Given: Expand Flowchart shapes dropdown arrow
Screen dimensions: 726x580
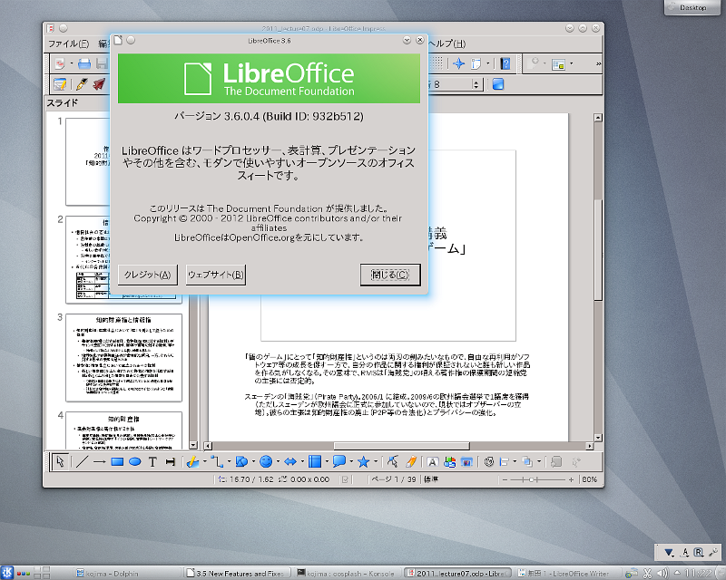Looking at the screenshot, I should pyautogui.click(x=327, y=461).
